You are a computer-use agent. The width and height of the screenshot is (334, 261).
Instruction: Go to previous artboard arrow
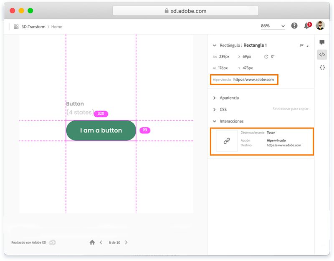(101, 242)
